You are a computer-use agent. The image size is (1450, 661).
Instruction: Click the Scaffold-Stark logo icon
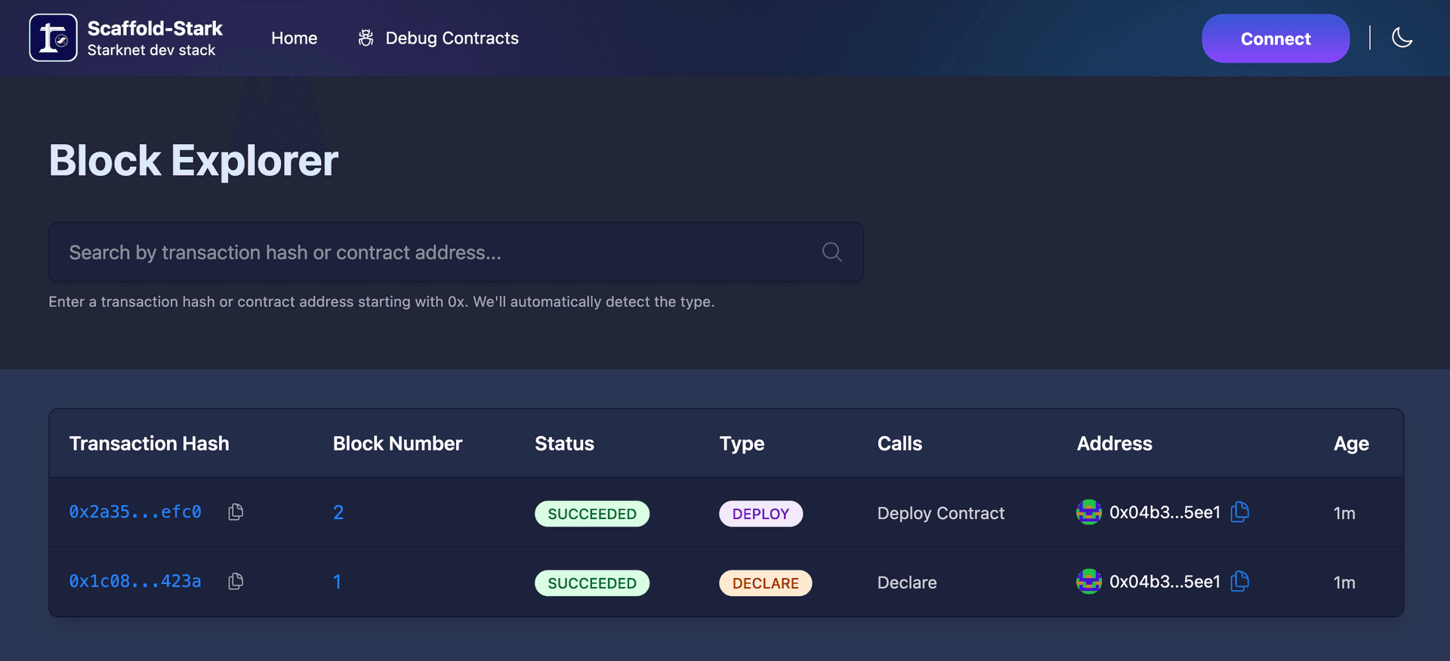[53, 38]
